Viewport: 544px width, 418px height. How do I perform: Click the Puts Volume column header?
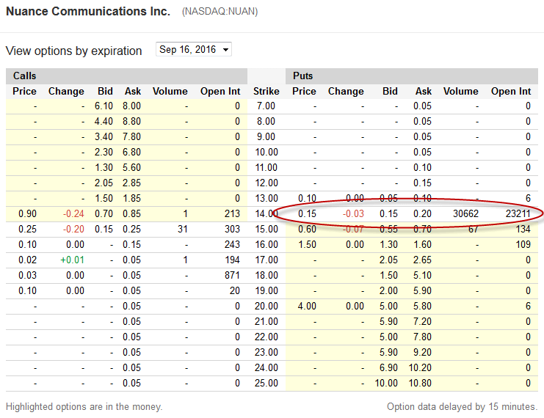[461, 91]
